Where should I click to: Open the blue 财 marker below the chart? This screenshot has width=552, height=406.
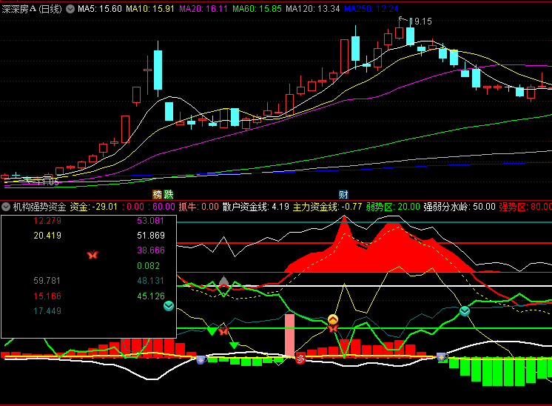click(343, 194)
